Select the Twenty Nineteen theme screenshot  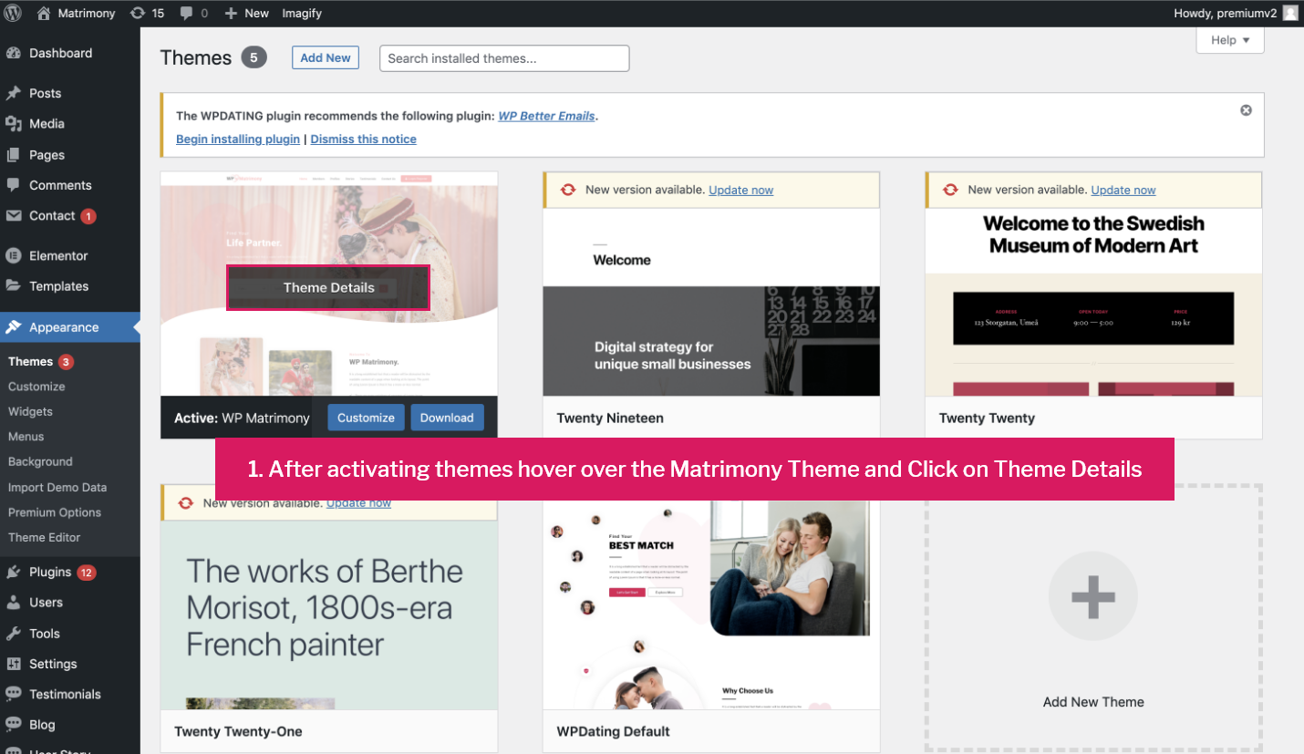click(x=711, y=302)
